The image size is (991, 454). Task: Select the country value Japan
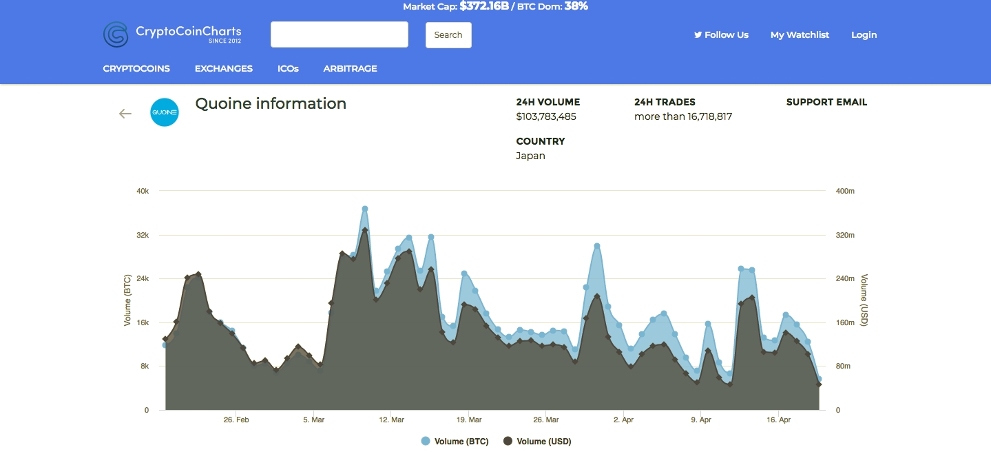[x=530, y=156]
